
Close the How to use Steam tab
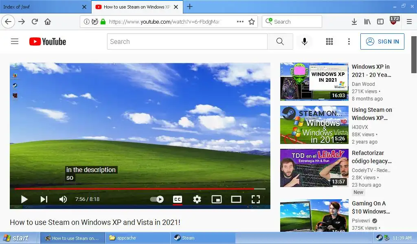(176, 7)
